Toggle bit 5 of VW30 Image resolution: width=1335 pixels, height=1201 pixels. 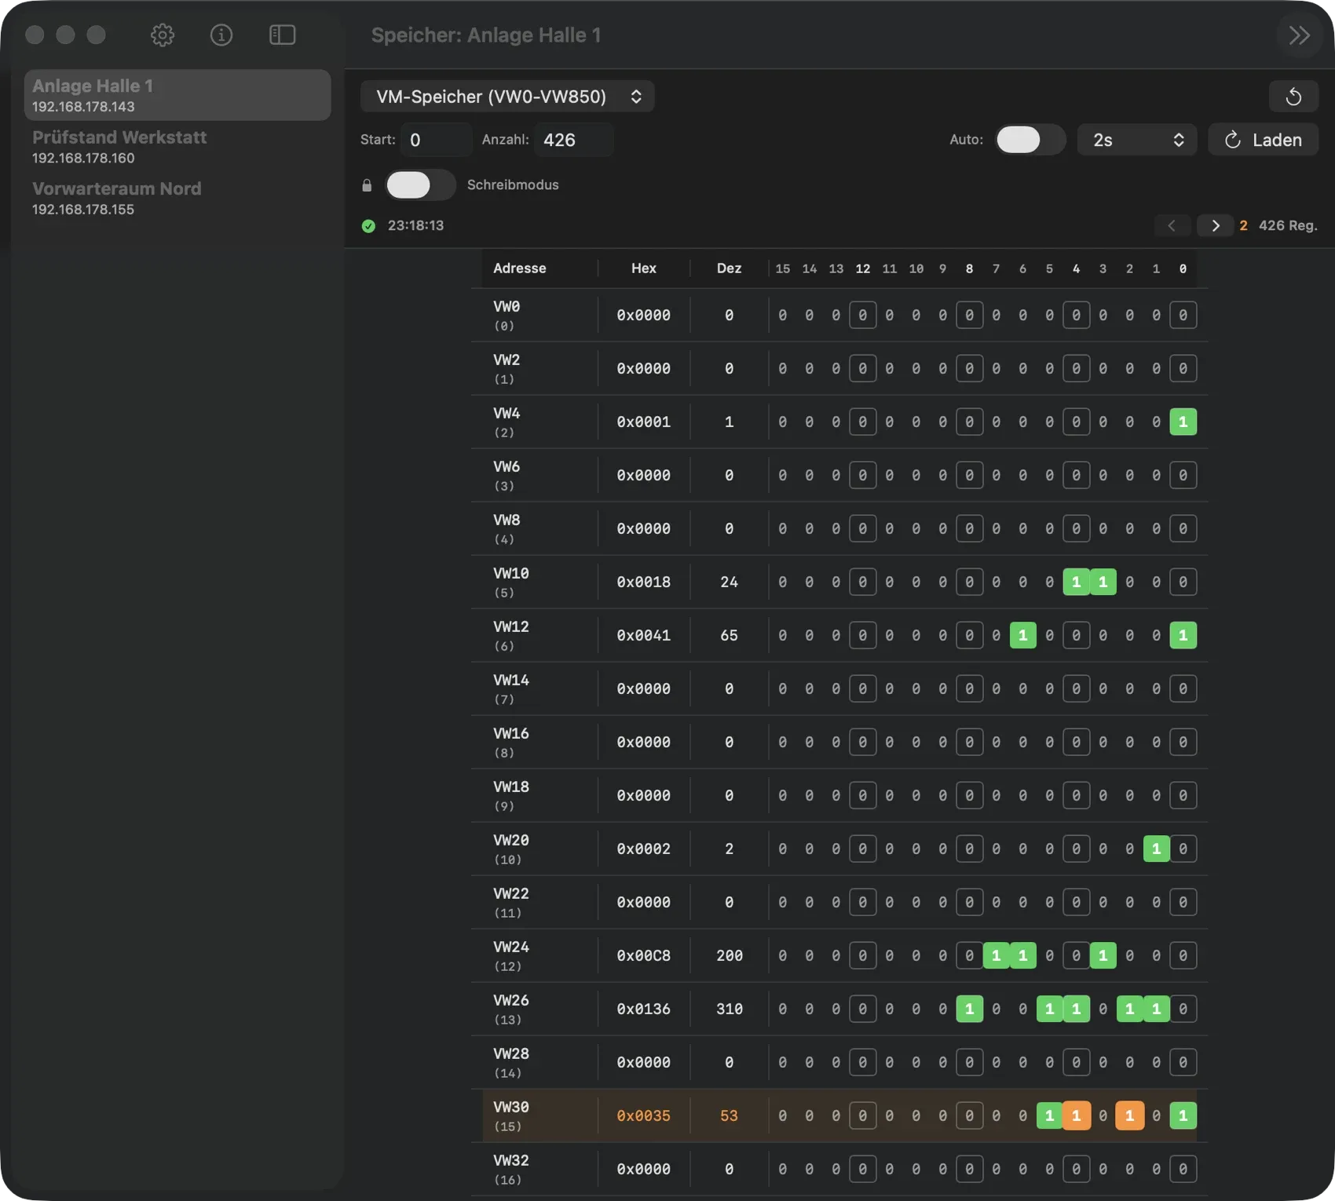pos(1049,1116)
